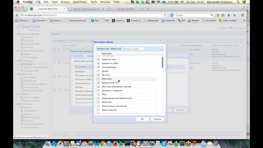Image resolution: width=263 pixels, height=148 pixels.
Task: Open the bookmarks list icon beside the star
Action: click(223, 15)
